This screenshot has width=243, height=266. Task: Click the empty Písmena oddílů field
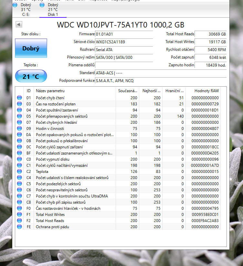(x=124, y=65)
